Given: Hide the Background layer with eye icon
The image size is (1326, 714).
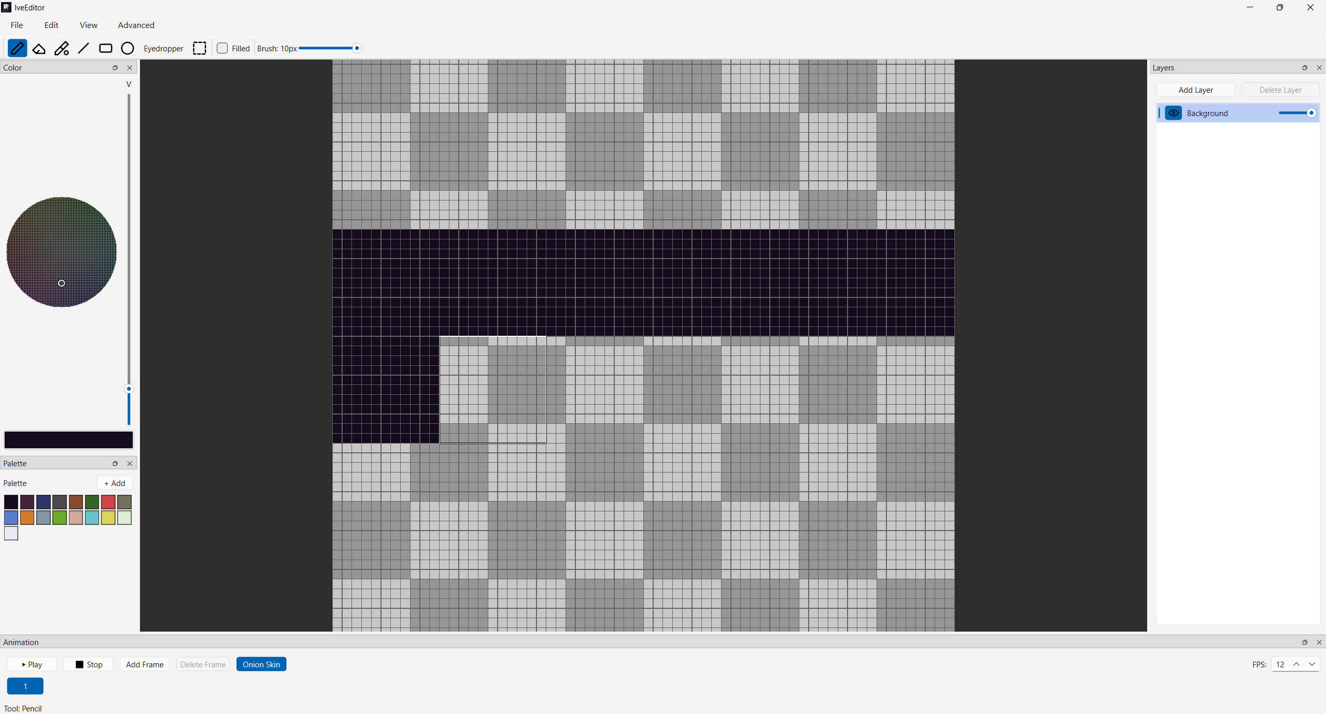Looking at the screenshot, I should pos(1174,113).
